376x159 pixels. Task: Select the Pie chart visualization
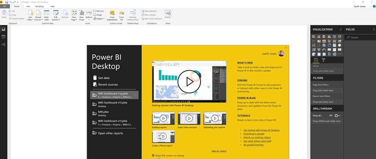[324, 45]
